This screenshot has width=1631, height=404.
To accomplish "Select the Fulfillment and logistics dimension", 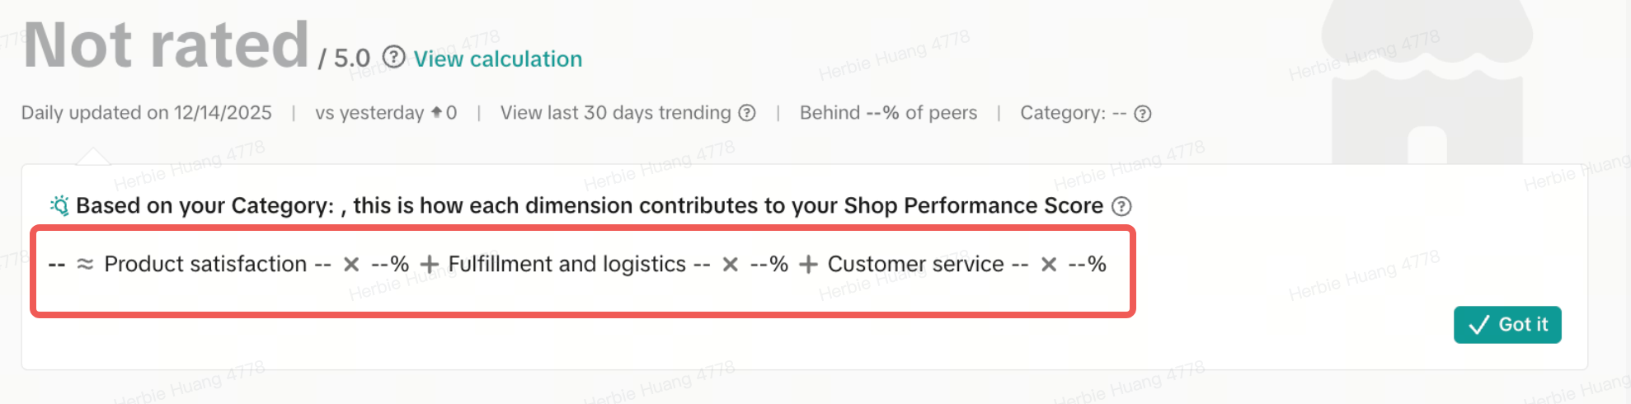I will click(x=566, y=265).
